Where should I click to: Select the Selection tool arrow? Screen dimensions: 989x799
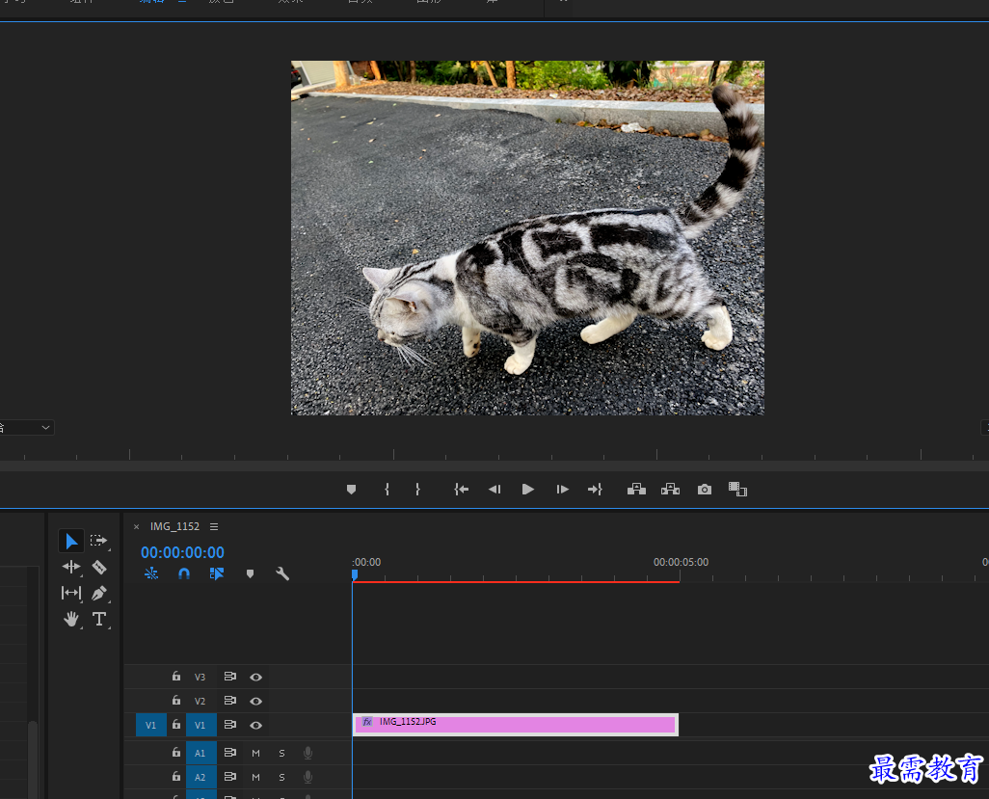coord(71,541)
